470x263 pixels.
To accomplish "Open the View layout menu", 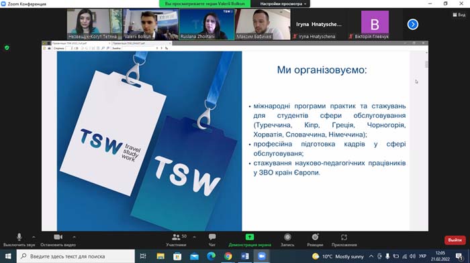I will [x=459, y=15].
